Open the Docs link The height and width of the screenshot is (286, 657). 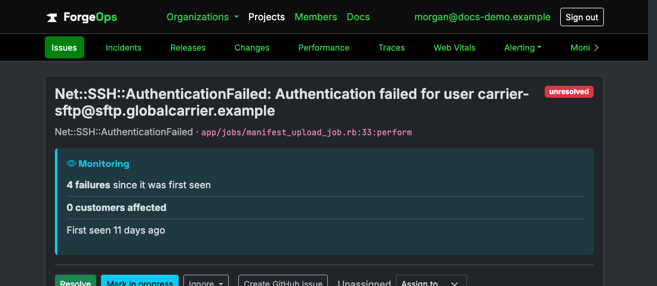click(358, 17)
